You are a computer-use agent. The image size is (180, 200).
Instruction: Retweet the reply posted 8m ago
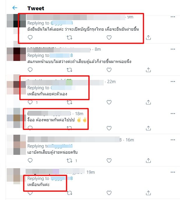pos(69,70)
